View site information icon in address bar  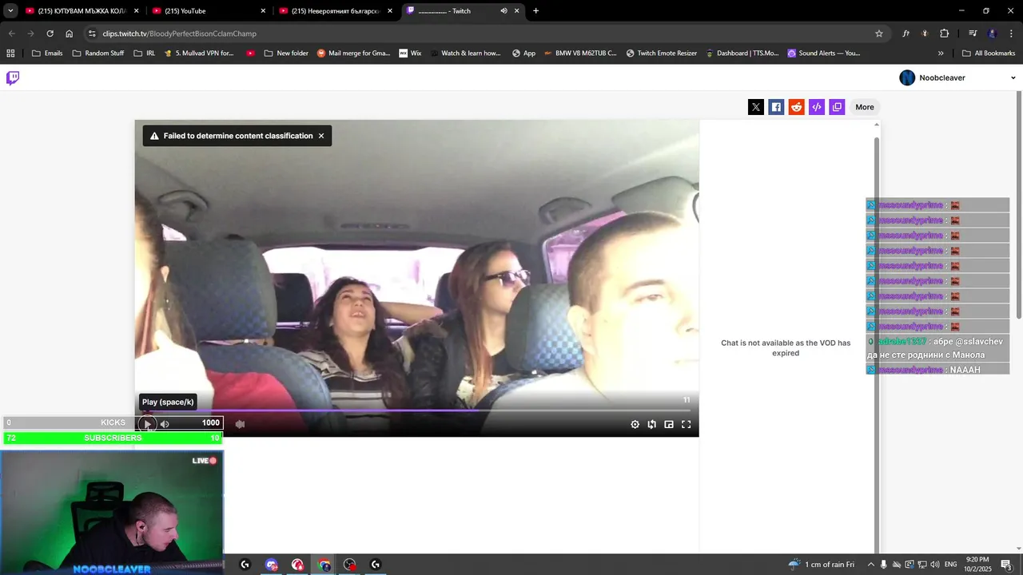click(92, 34)
